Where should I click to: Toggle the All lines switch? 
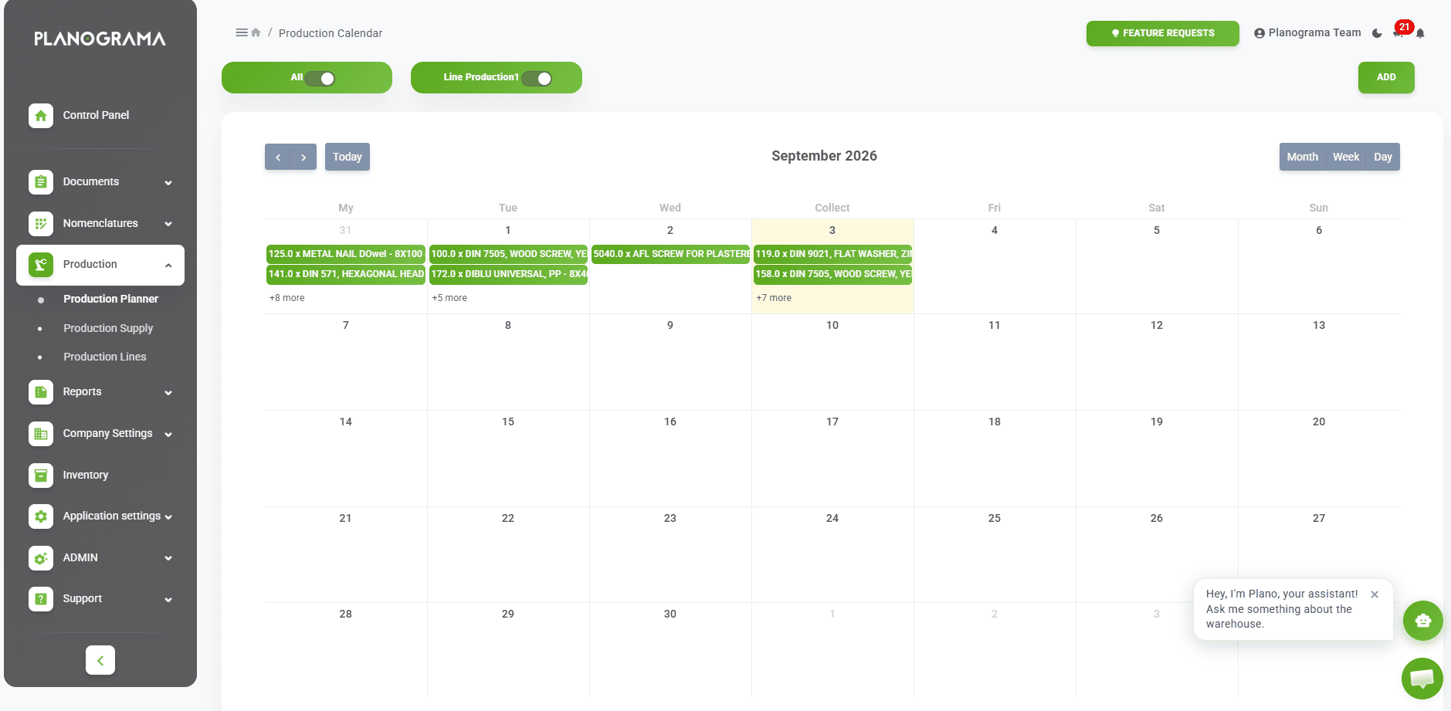click(320, 78)
